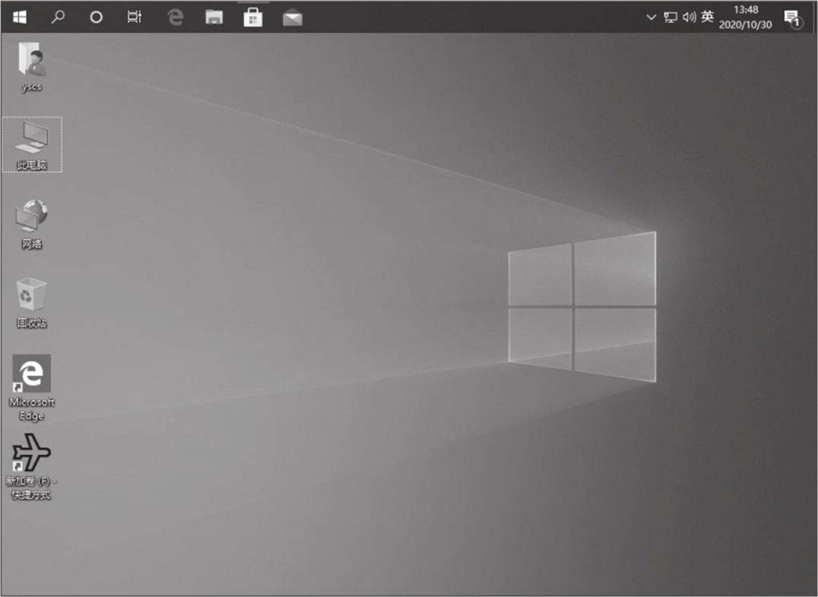818x597 pixels.
Task: Open the Mail app on the taskbar
Action: point(293,18)
